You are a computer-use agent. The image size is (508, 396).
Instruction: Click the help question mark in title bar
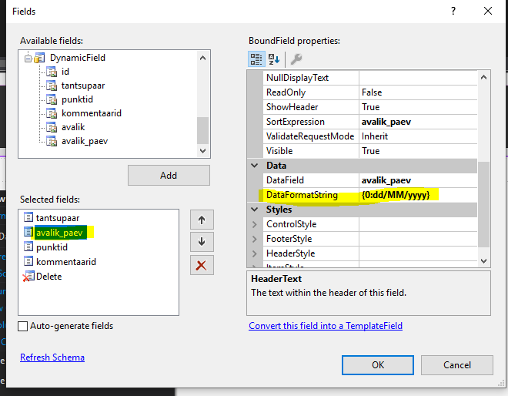pos(453,12)
